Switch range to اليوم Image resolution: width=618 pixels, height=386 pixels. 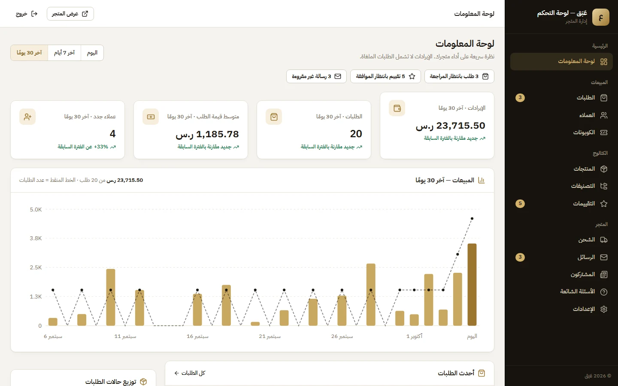(92, 53)
